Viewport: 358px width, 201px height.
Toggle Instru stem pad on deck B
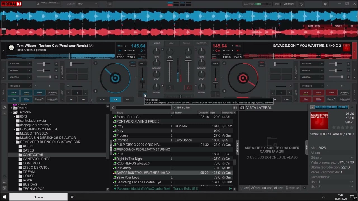319,92
